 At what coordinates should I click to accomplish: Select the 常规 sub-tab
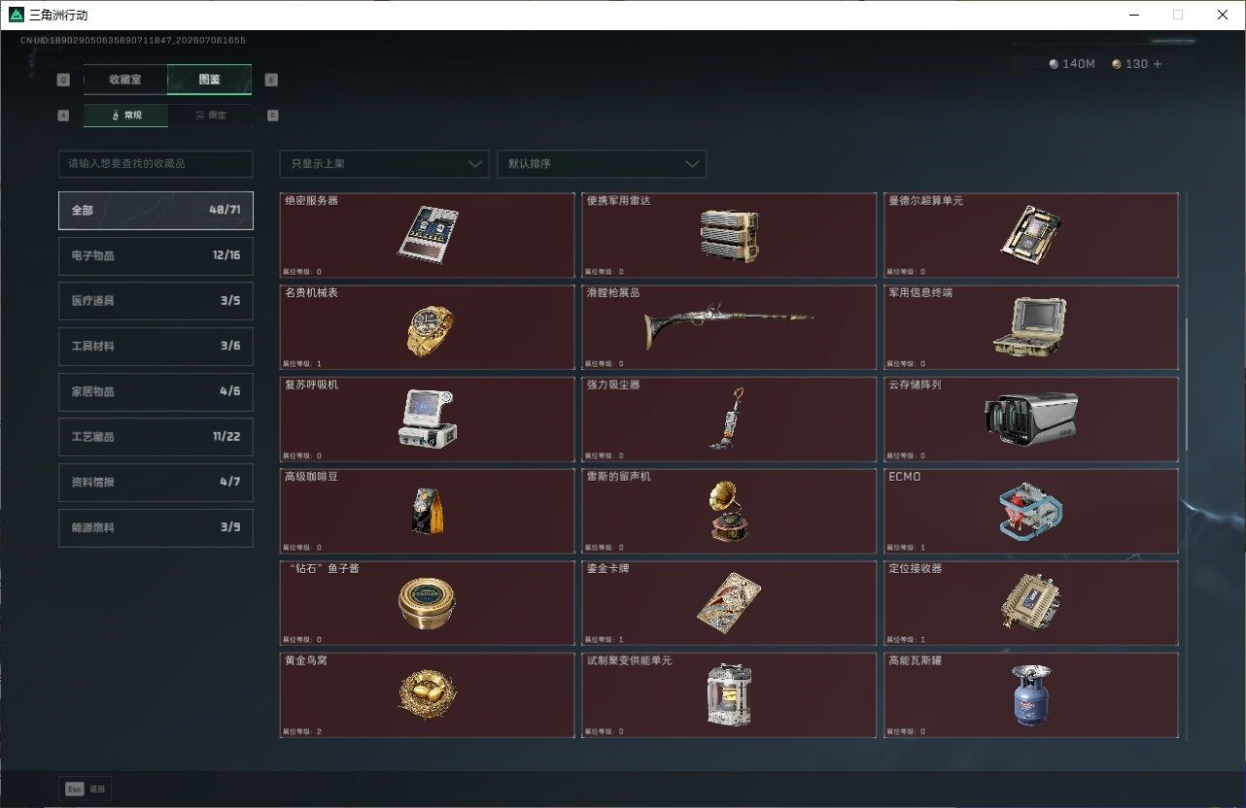pyautogui.click(x=125, y=115)
